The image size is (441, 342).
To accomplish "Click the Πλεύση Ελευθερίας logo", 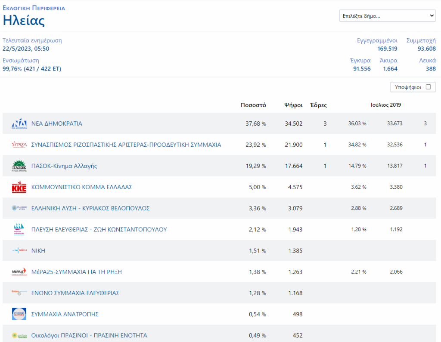I will pyautogui.click(x=19, y=230).
